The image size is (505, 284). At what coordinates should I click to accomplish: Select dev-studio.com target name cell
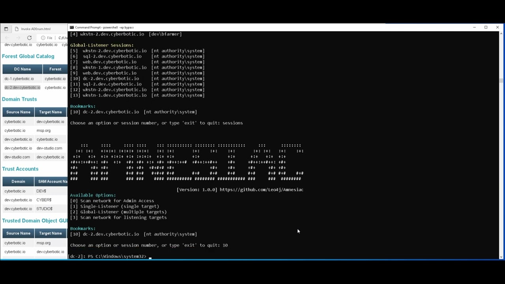(49, 148)
